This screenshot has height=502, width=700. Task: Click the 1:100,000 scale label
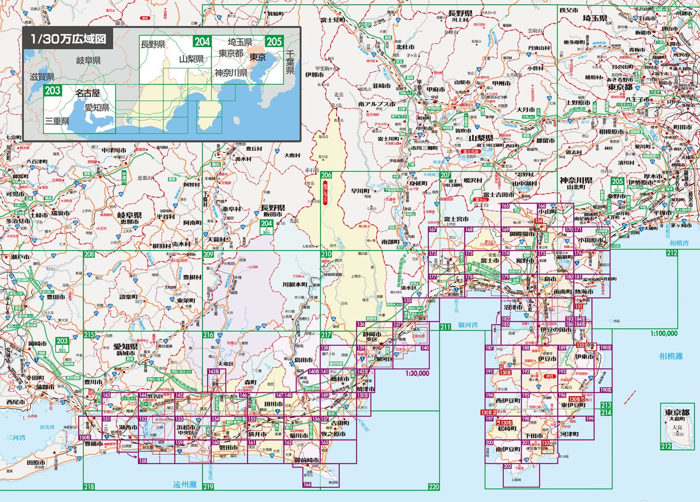coord(664,333)
